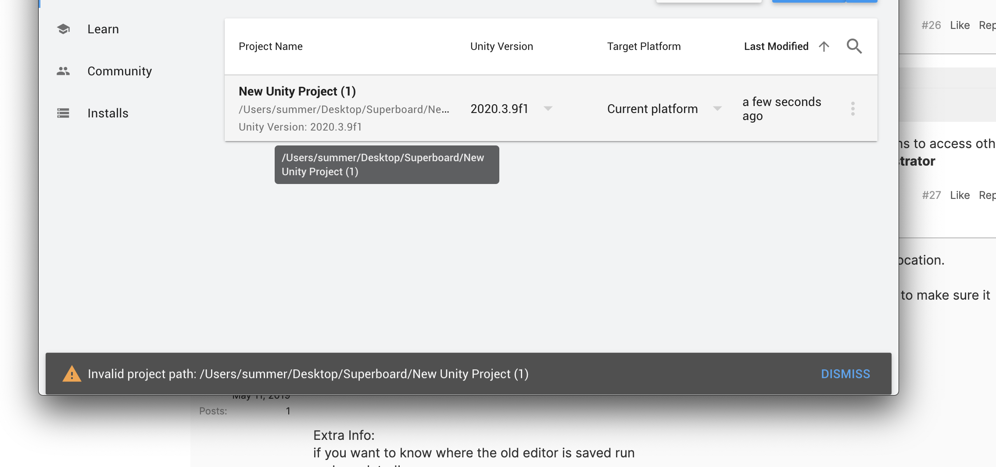Dismiss the invalid project path warning
Viewport: 996px width, 467px height.
click(846, 374)
